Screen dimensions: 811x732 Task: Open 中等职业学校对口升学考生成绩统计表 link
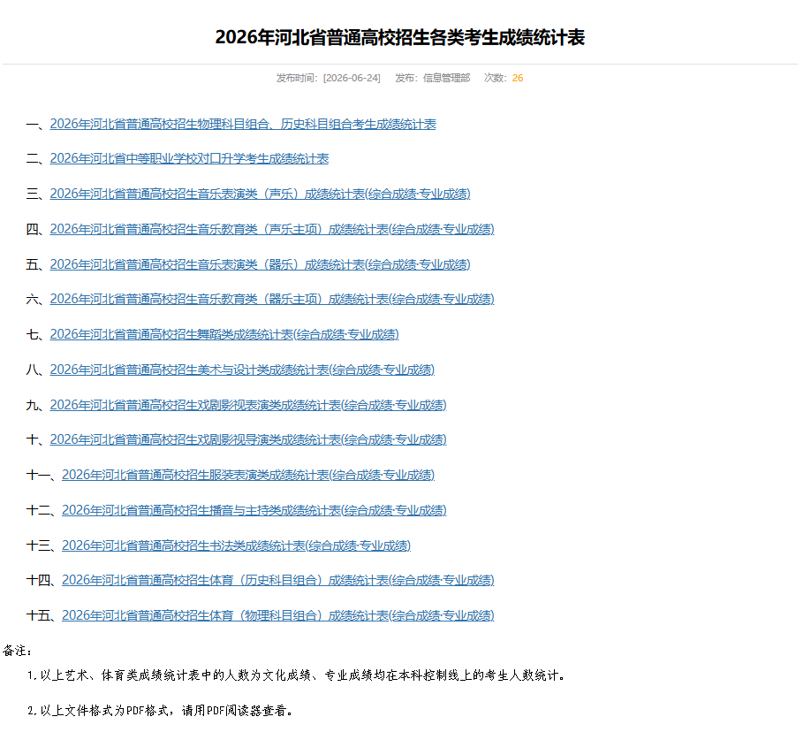click(189, 159)
